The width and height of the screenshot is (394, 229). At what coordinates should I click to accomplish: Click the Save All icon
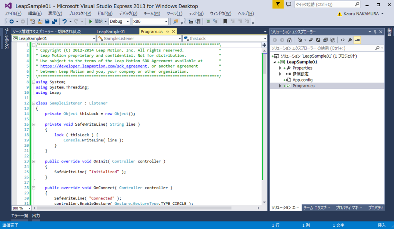54,22
